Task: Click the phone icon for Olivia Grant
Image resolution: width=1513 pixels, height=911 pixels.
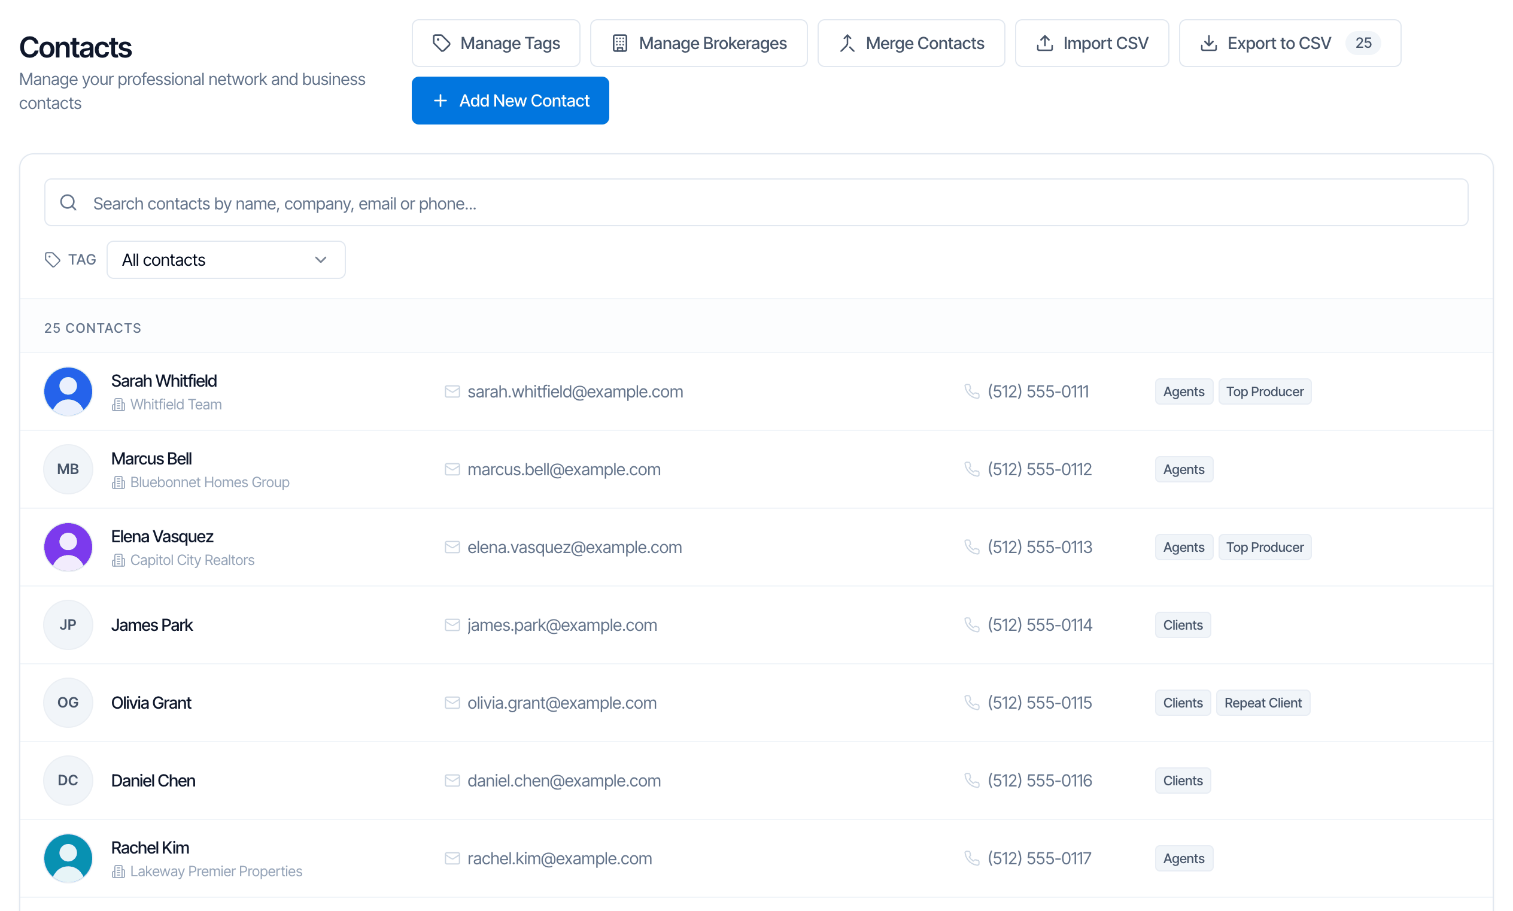Action: coord(971,702)
